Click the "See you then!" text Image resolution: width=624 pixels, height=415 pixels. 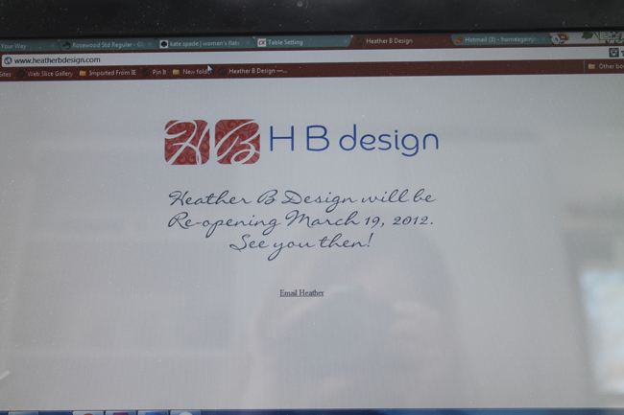coord(301,245)
